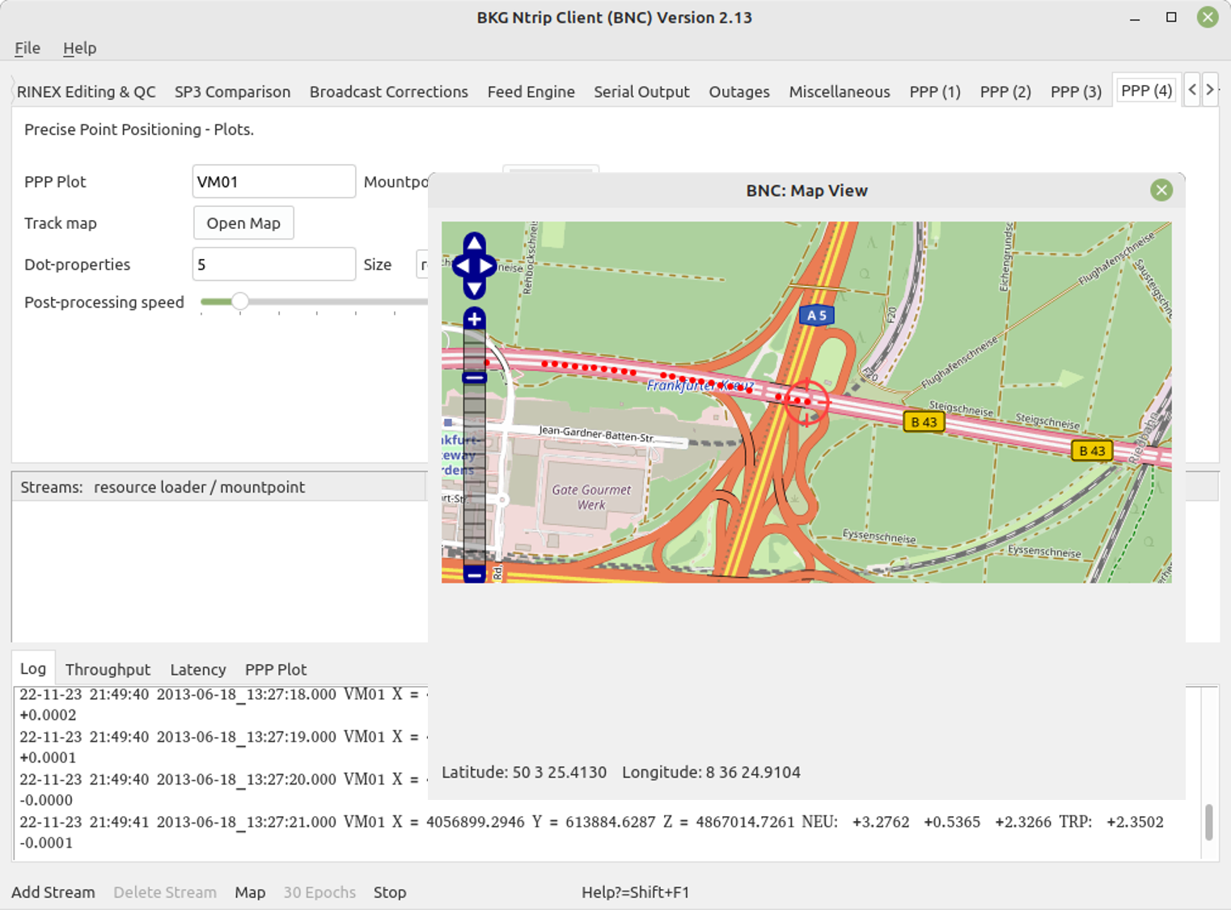This screenshot has height=910, width=1231.
Task: Switch to the Throughput tab
Action: click(x=108, y=669)
